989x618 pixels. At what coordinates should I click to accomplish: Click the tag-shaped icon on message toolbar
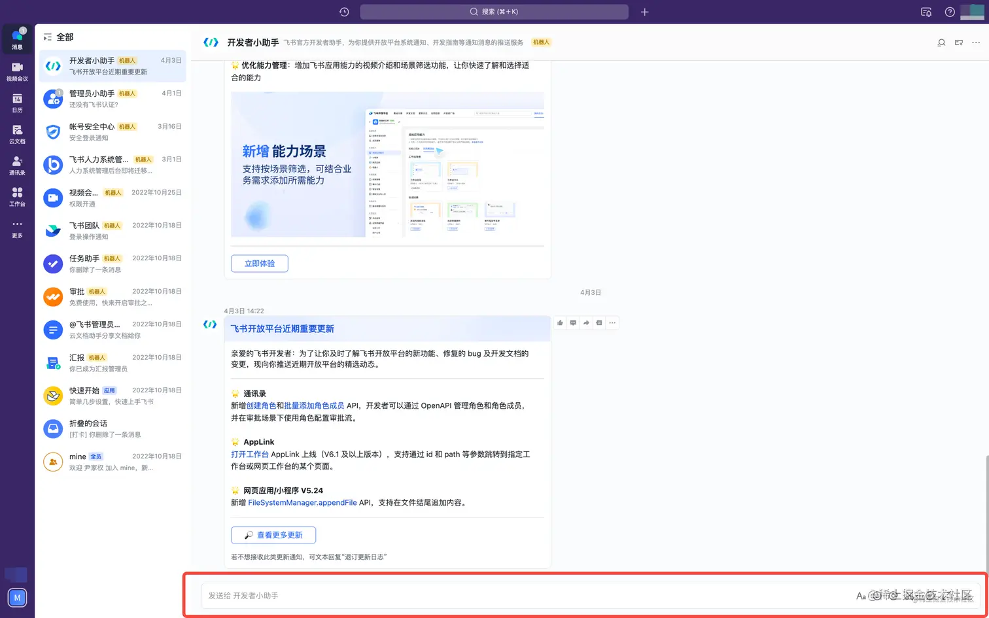[599, 322]
